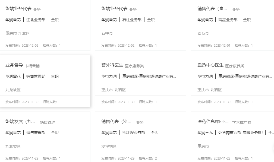Image resolution: width=274 pixels, height=162 pixels.
Task: Click the 市场营销 category tag
Action: 32,66
